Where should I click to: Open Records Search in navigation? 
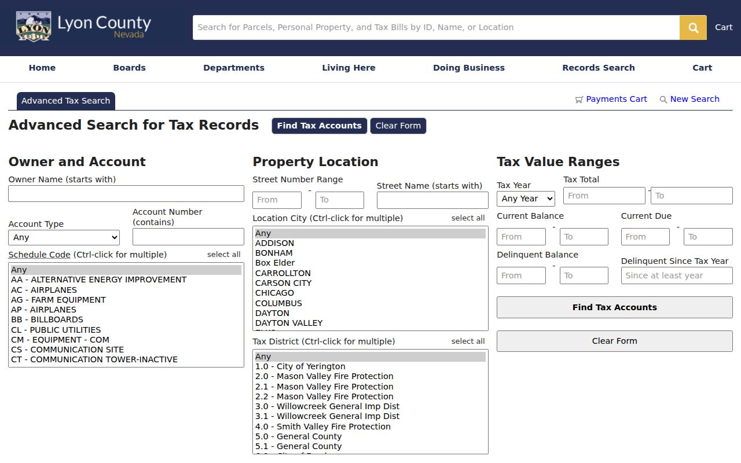coord(599,68)
